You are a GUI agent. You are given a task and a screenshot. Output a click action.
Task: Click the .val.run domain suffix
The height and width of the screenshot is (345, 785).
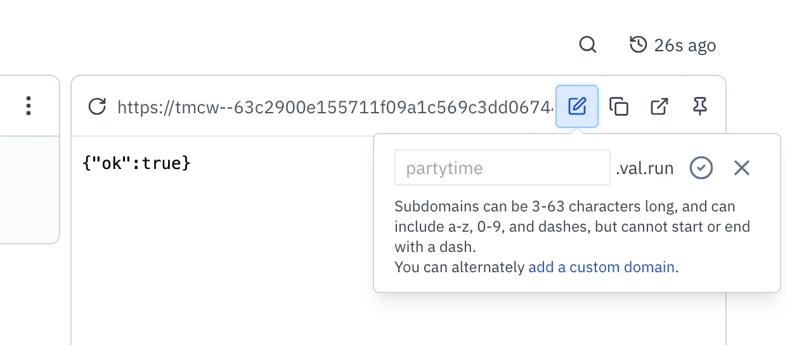[x=644, y=168]
